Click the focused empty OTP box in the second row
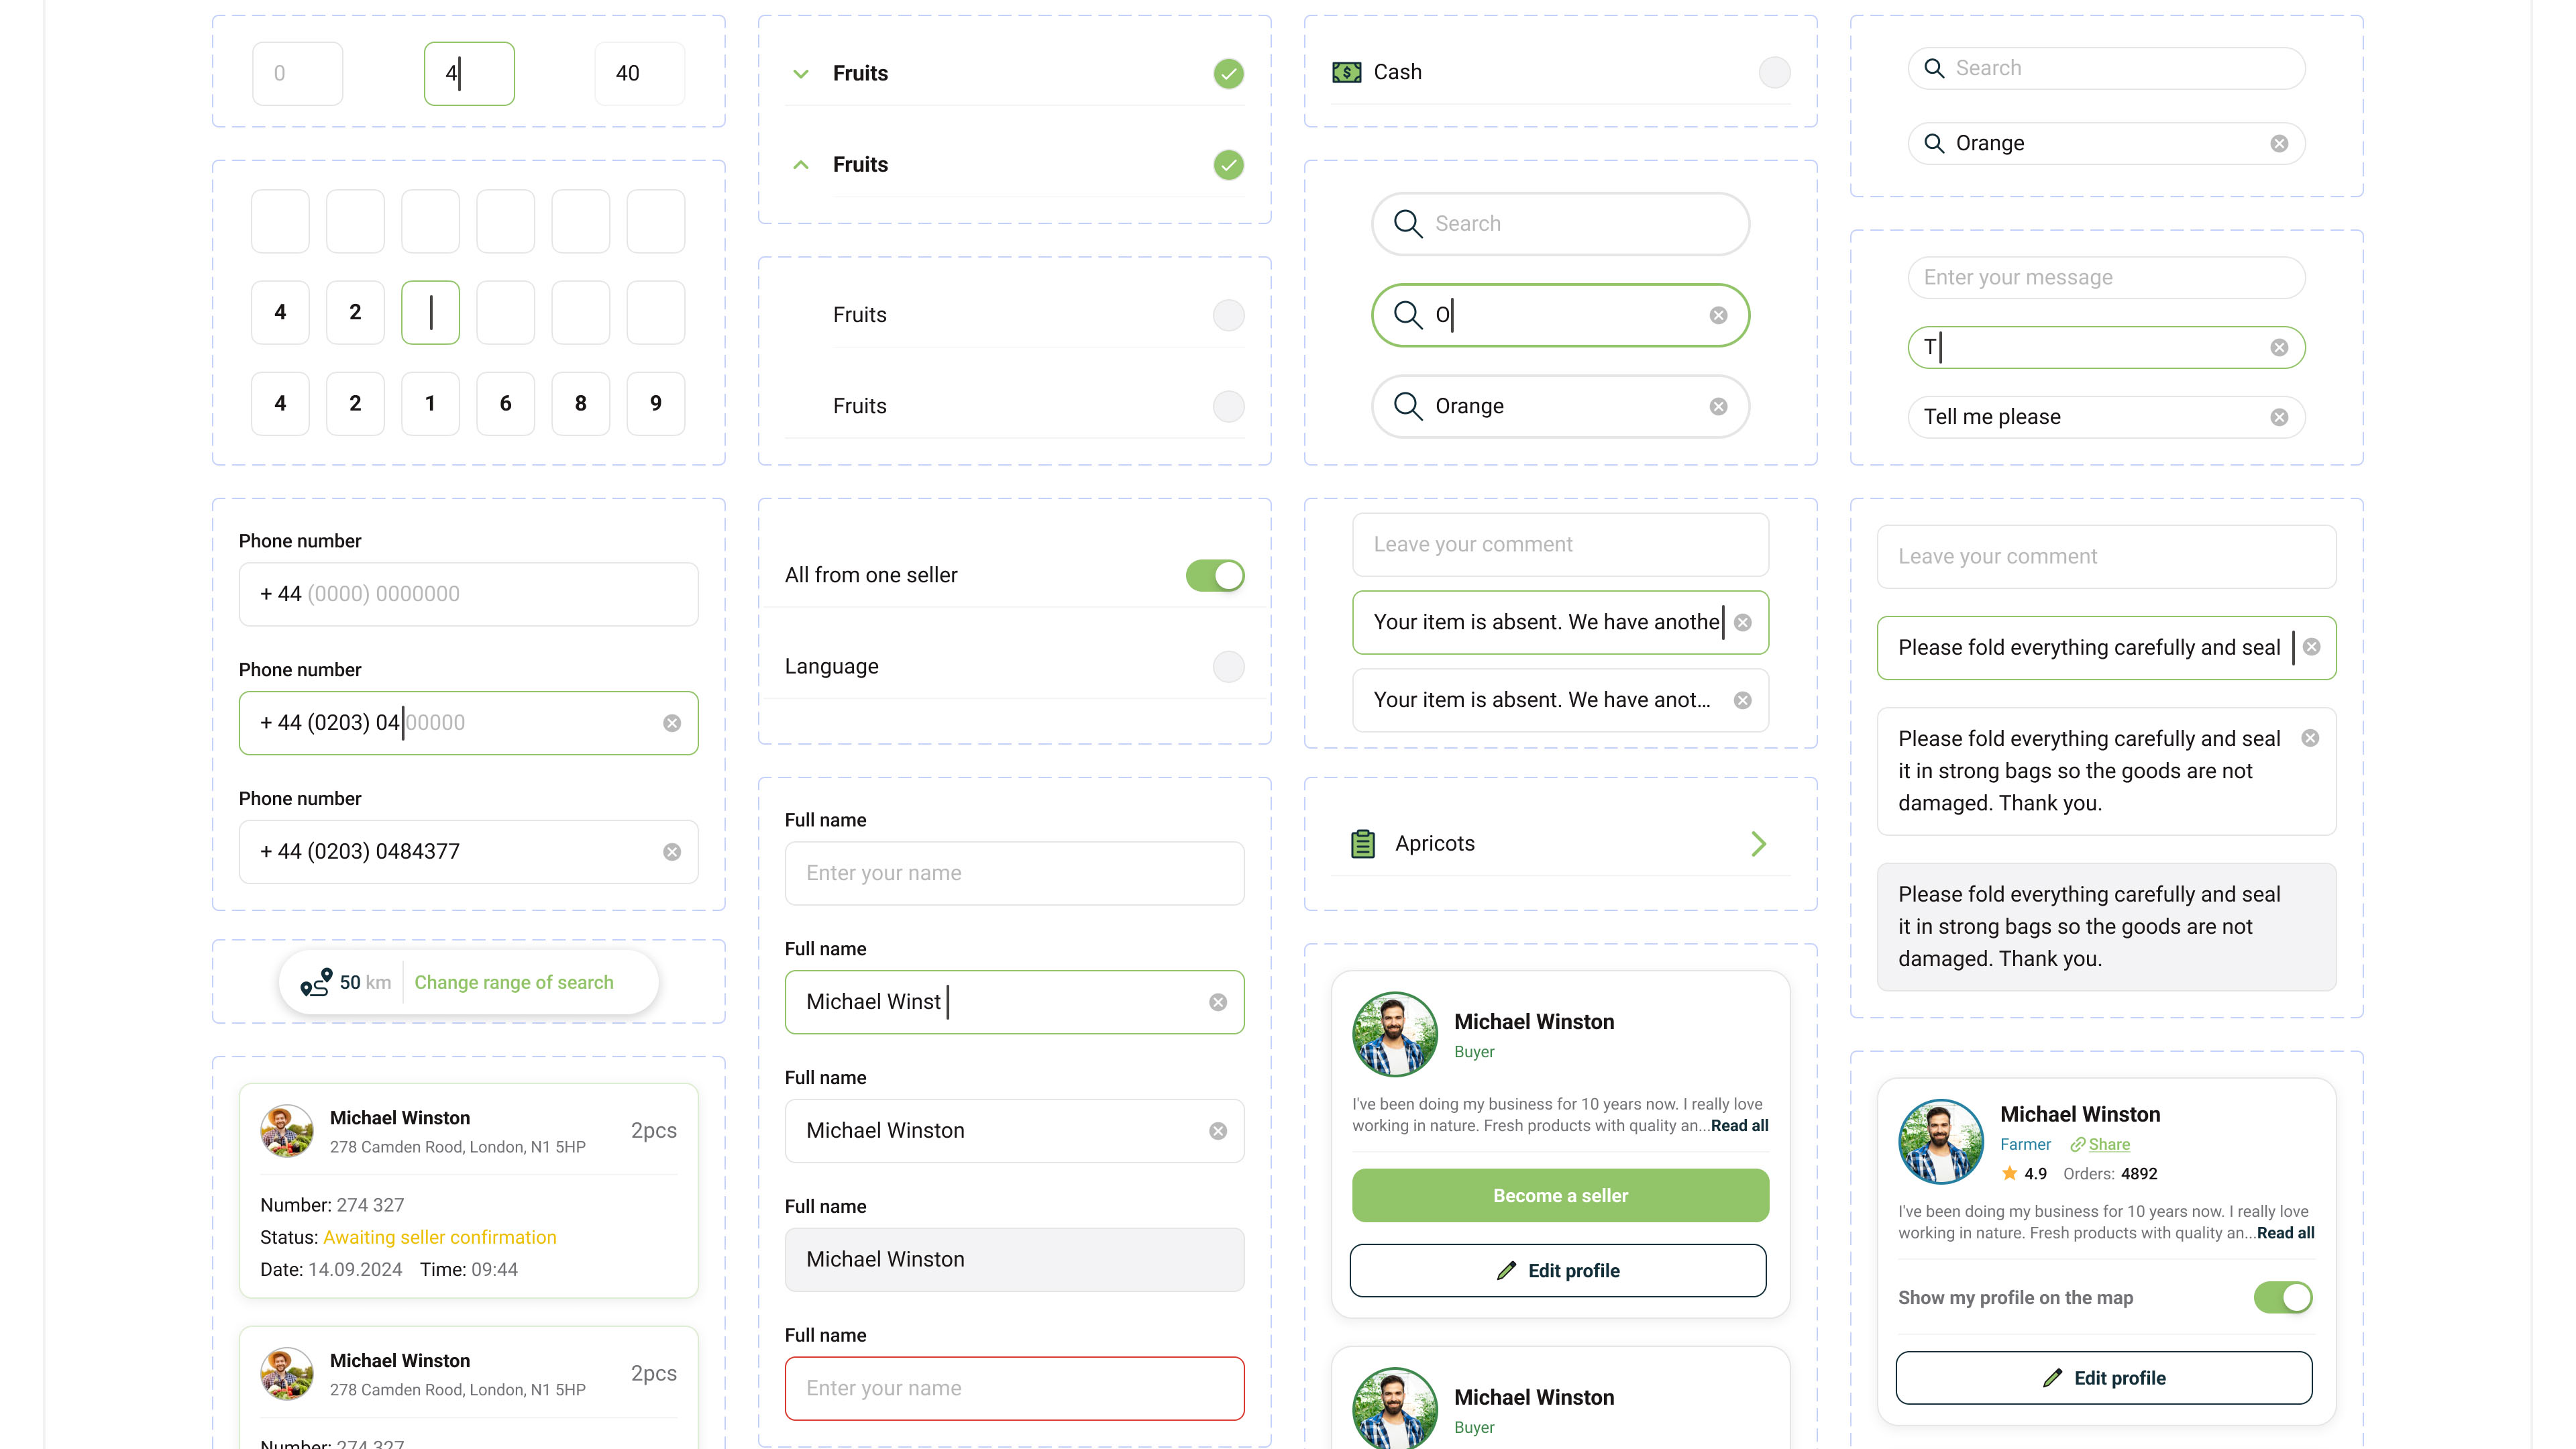The image size is (2576, 1449). point(430,312)
